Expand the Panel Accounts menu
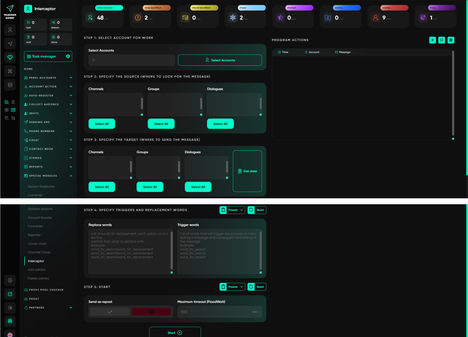The image size is (468, 337). 48,78
